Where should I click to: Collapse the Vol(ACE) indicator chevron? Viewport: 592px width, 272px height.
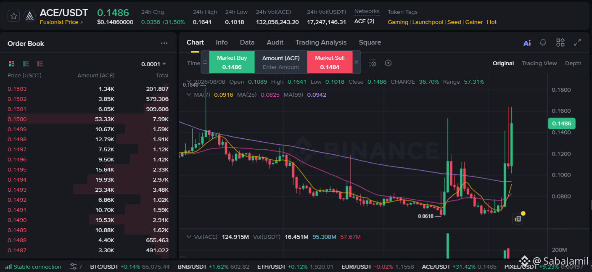point(189,237)
